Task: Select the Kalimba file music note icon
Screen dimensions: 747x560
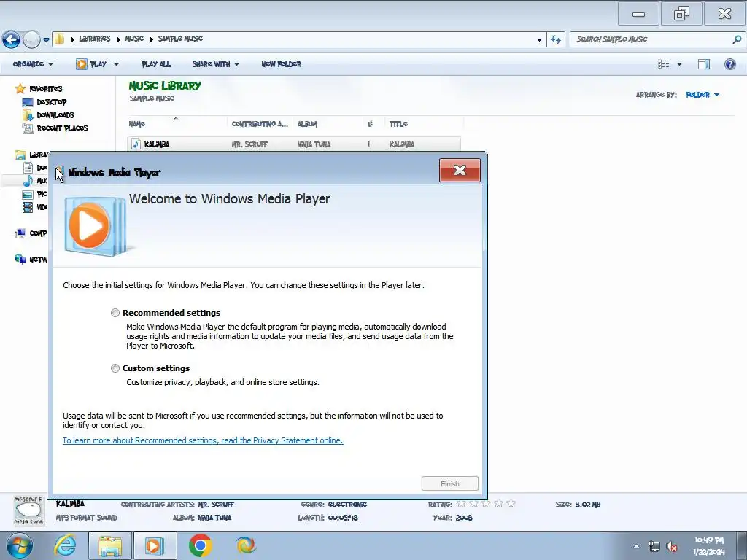Action: (x=136, y=144)
